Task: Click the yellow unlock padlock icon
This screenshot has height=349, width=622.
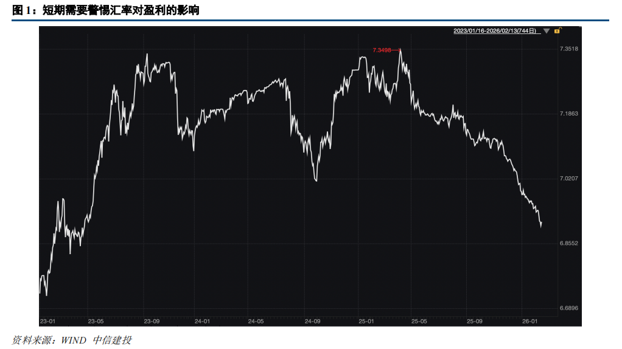Action: [x=557, y=30]
